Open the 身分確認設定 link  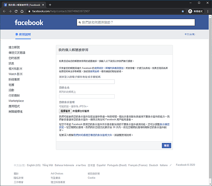pos(165,124)
